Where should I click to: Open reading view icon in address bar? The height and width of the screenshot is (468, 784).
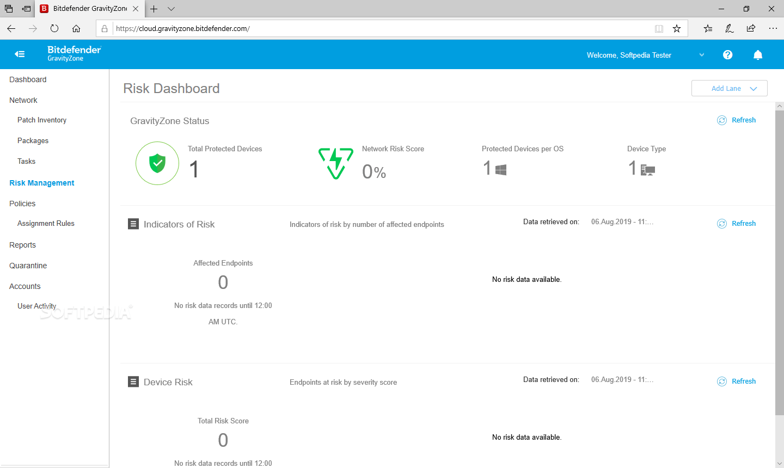click(x=659, y=28)
